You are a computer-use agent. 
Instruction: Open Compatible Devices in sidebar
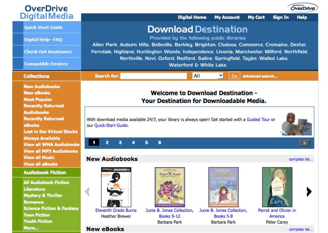pos(46,64)
